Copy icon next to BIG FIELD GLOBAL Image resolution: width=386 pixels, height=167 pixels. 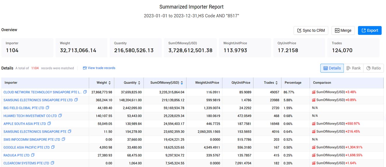[x=48, y=108]
